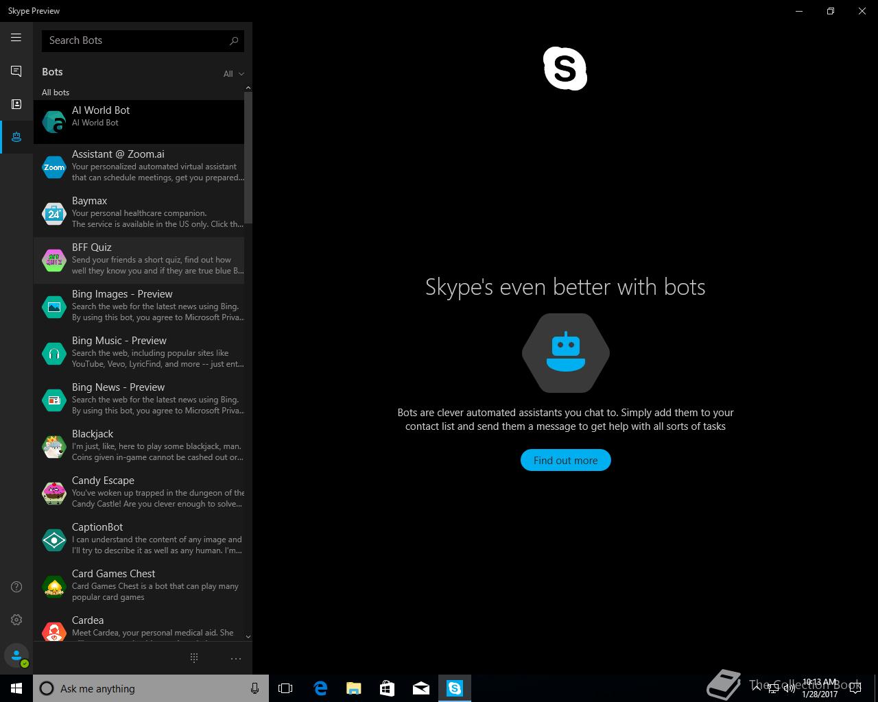
Task: Open the settings gear icon
Action: coord(16,620)
